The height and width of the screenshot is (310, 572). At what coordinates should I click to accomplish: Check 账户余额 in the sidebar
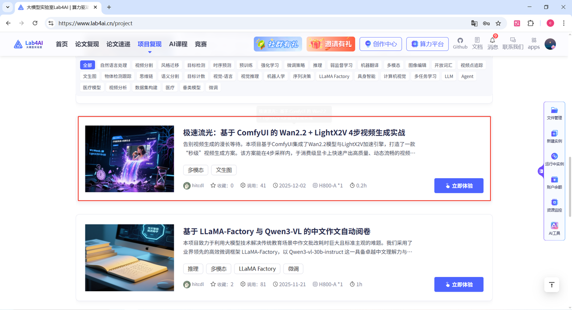[554, 183]
